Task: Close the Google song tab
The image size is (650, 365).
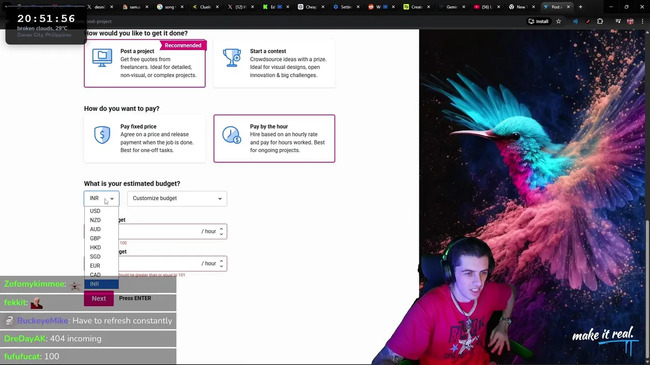Action: pyautogui.click(x=182, y=7)
